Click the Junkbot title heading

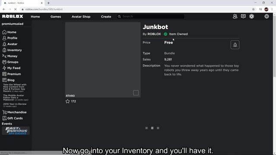click(x=155, y=27)
